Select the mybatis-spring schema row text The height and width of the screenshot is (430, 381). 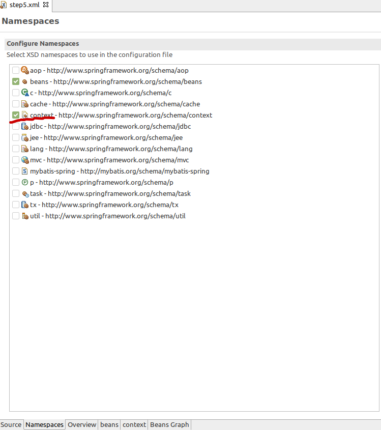click(x=120, y=171)
